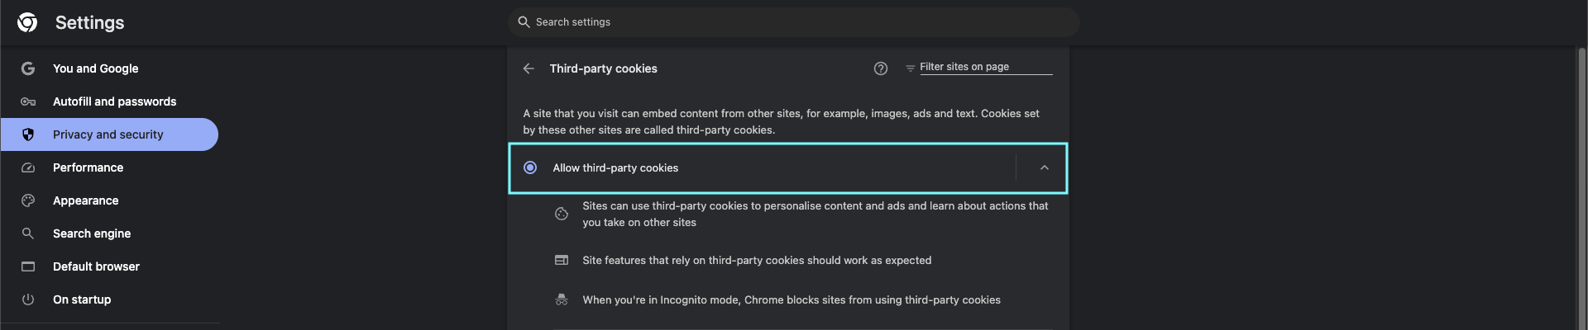Click the magnifier icon in search bar
Viewport: 1588px width, 330px height.
click(524, 22)
